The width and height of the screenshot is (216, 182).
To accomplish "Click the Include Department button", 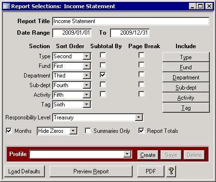I will coord(186,78).
